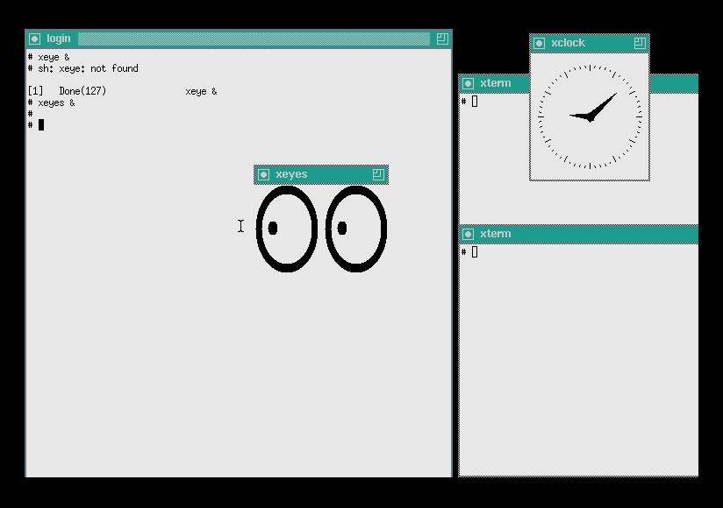The image size is (723, 508).
Task: Click the analog clock face
Action: coord(590,116)
